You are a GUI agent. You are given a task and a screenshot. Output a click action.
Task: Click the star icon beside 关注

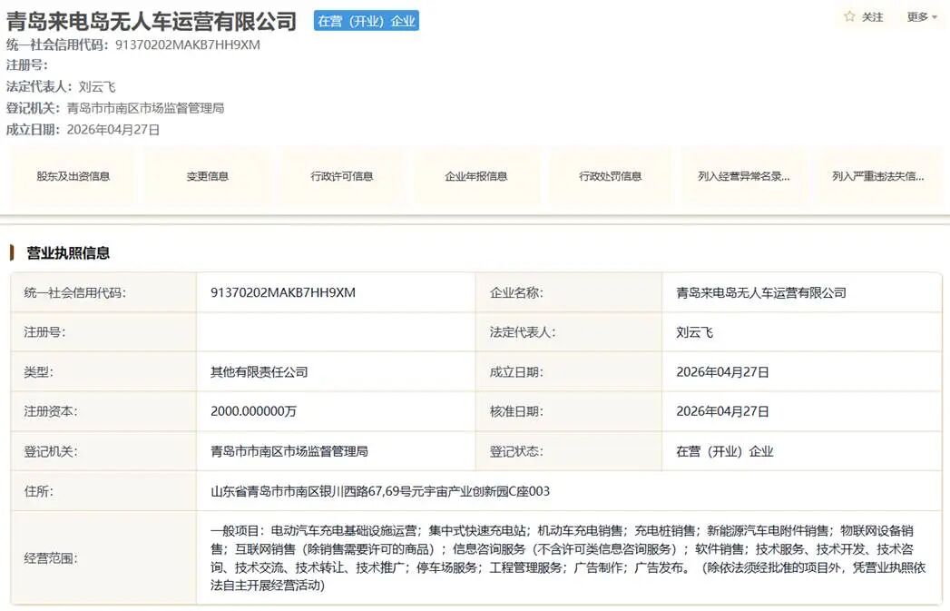click(x=849, y=17)
